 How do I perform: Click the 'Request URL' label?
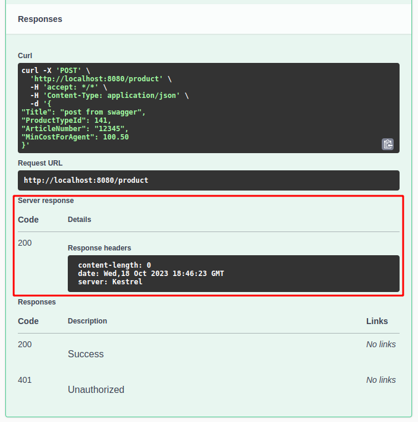40,163
